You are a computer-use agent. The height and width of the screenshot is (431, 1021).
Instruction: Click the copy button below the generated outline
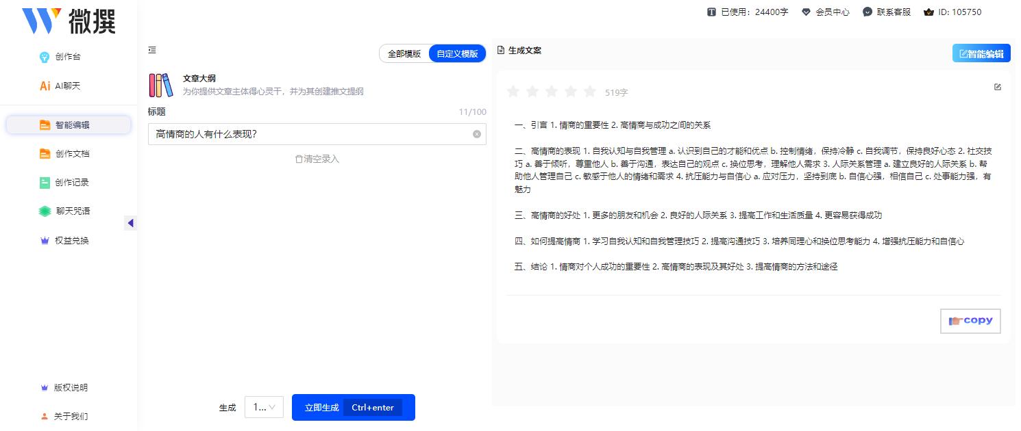(x=970, y=321)
